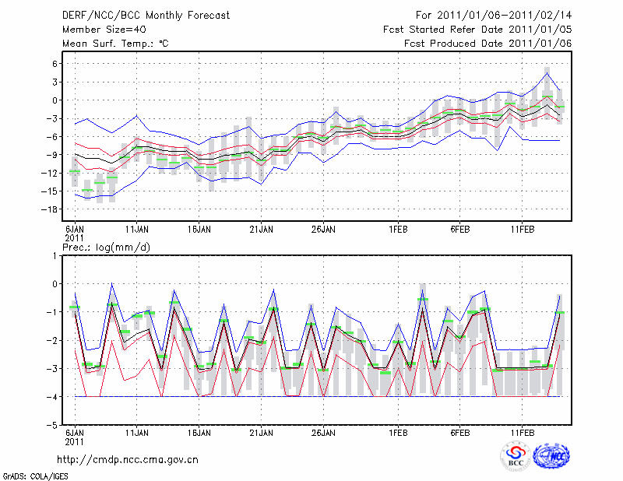Image resolution: width=623 pixels, height=481 pixels.
Task: Select the -5 tick on precipitation y-axis
Action: [55, 426]
